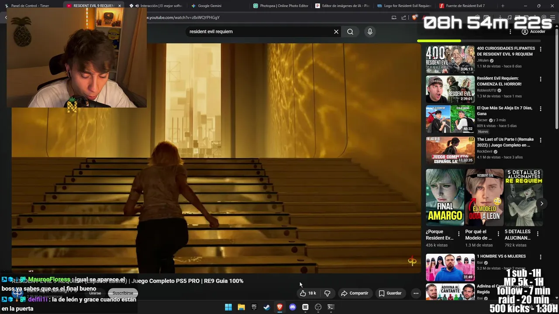The height and width of the screenshot is (314, 559).
Task: Open a new browser tab with plus
Action: point(503,6)
